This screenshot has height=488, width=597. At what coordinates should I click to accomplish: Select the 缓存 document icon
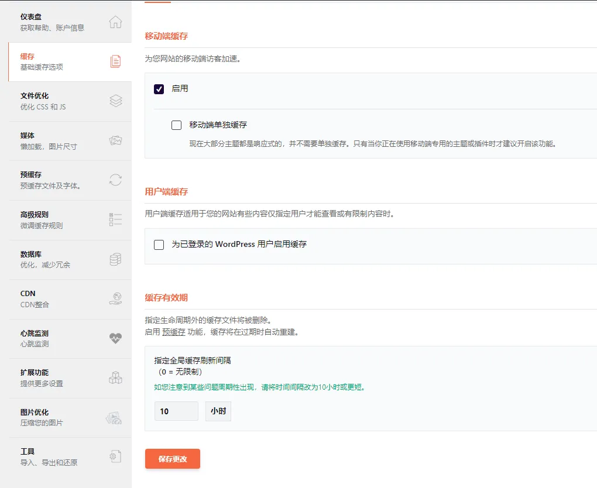(116, 61)
